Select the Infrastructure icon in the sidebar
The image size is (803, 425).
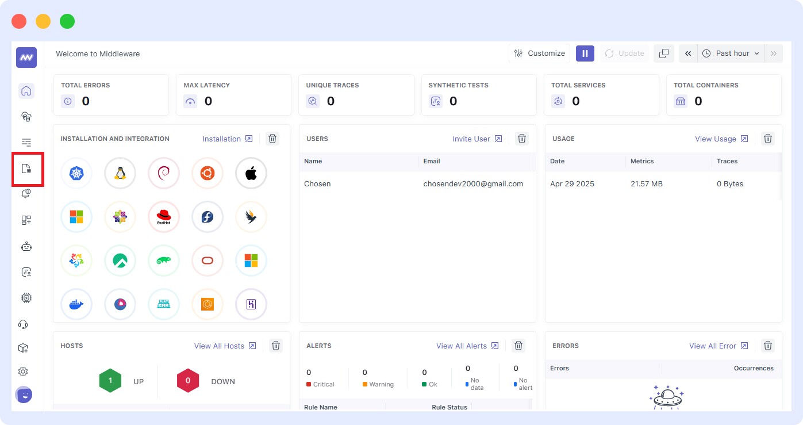click(26, 116)
